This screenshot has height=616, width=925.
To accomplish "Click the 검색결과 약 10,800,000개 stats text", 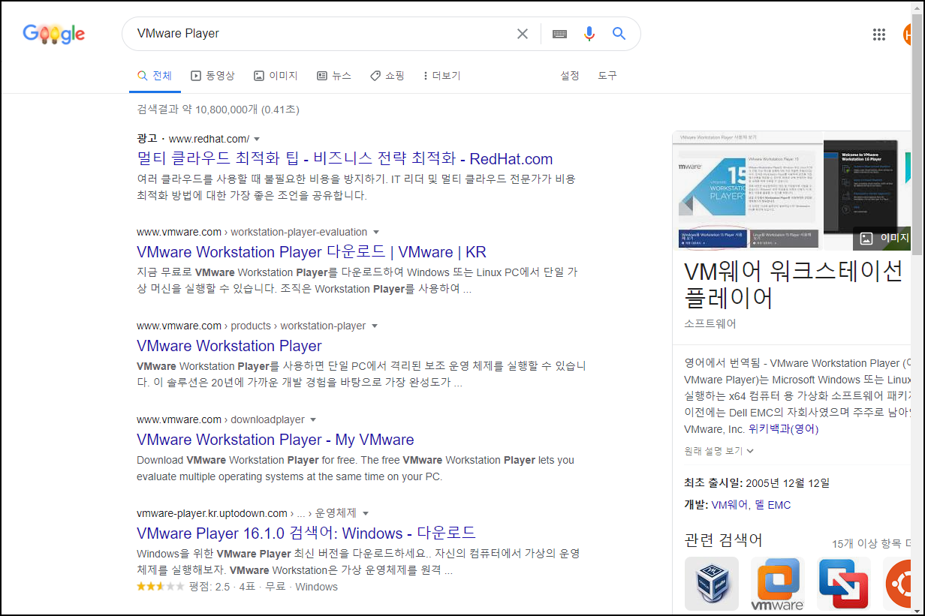I will 218,110.
